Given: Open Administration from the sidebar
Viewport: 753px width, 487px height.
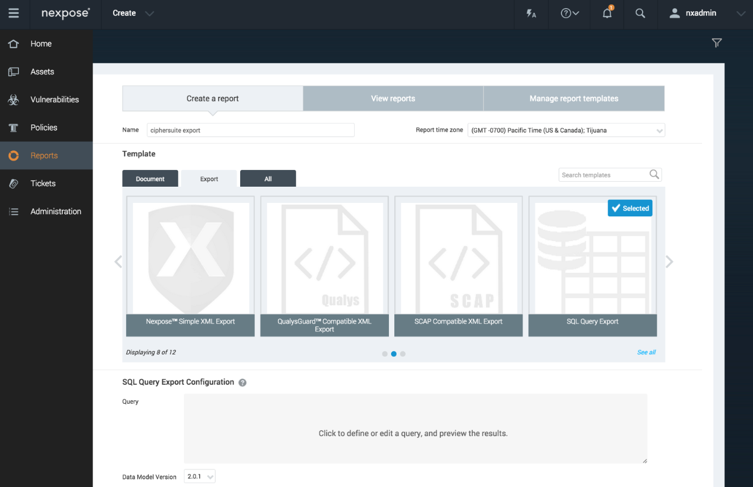Looking at the screenshot, I should tap(56, 212).
